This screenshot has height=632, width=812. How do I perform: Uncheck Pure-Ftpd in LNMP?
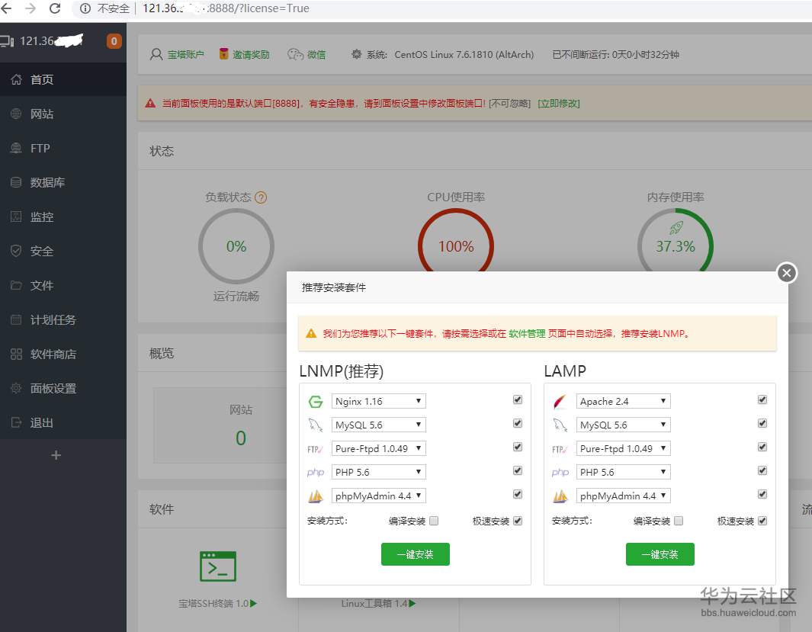pos(518,447)
